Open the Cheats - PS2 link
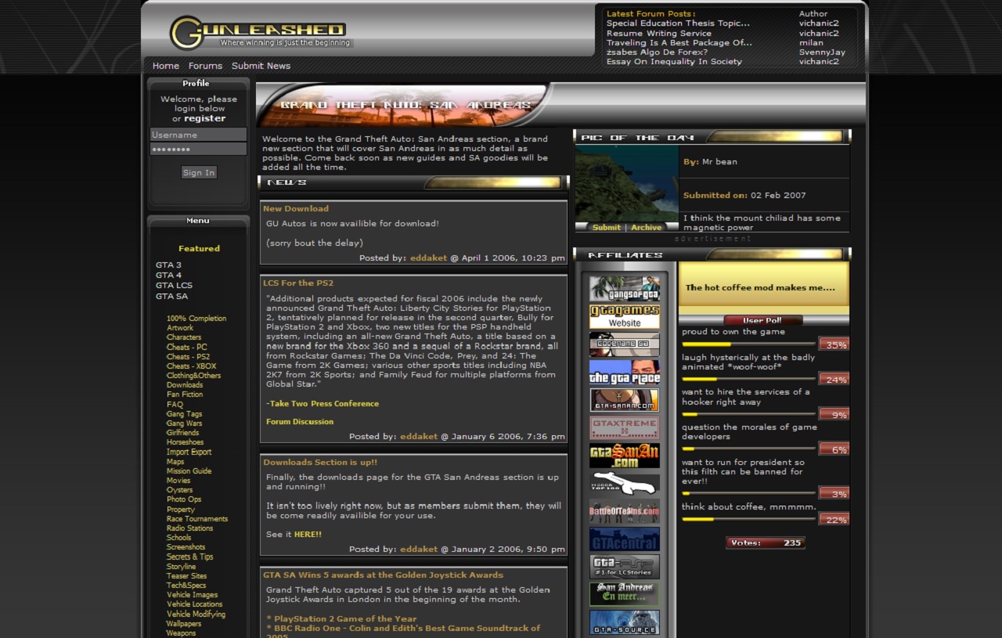The width and height of the screenshot is (1002, 638). click(x=188, y=357)
